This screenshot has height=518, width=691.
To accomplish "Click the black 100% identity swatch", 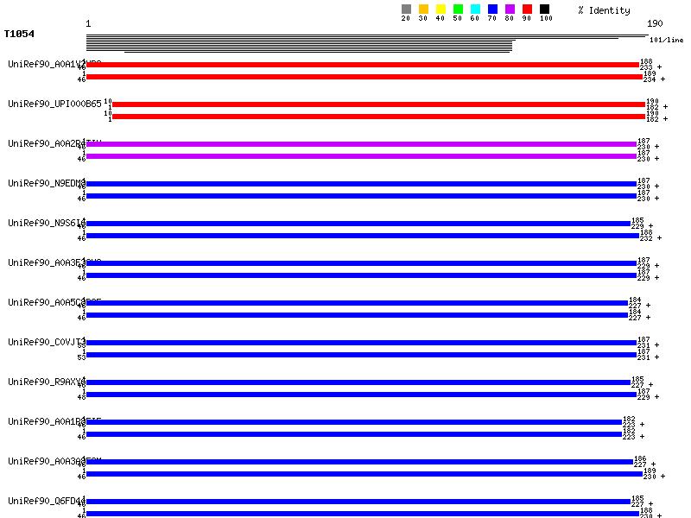I will click(x=544, y=9).
